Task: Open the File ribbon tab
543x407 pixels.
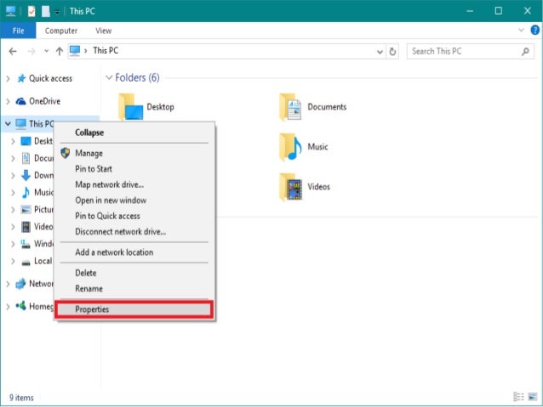Action: click(18, 31)
